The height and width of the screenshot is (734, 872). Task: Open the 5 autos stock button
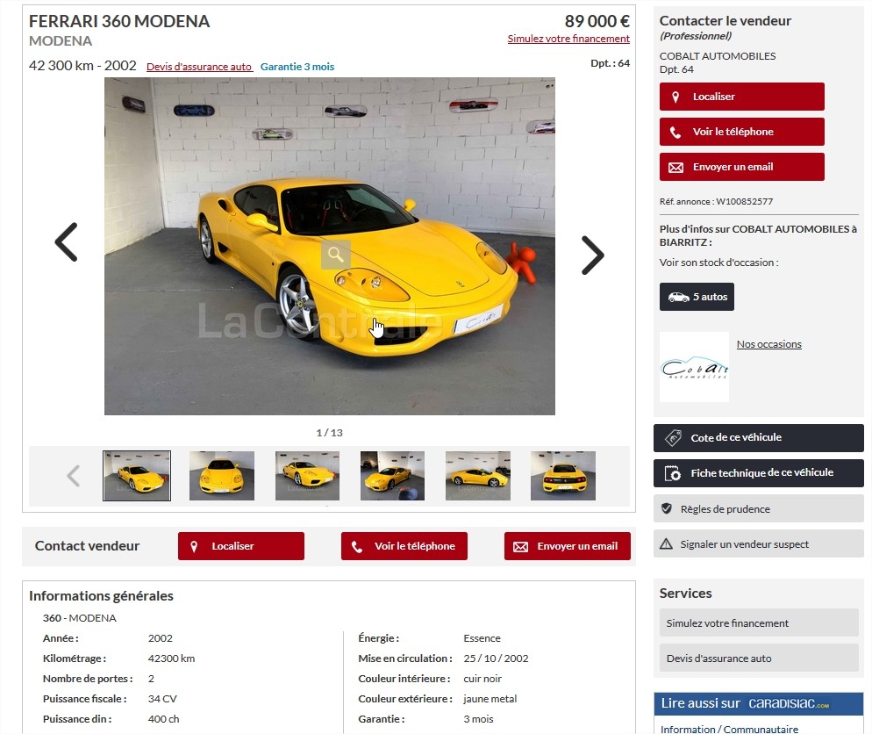697,297
